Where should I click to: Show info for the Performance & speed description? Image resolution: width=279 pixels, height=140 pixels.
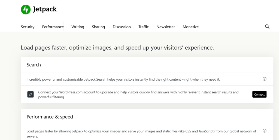coord(264,131)
